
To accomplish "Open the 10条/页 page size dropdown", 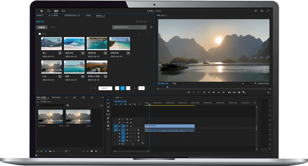I will pos(105,88).
